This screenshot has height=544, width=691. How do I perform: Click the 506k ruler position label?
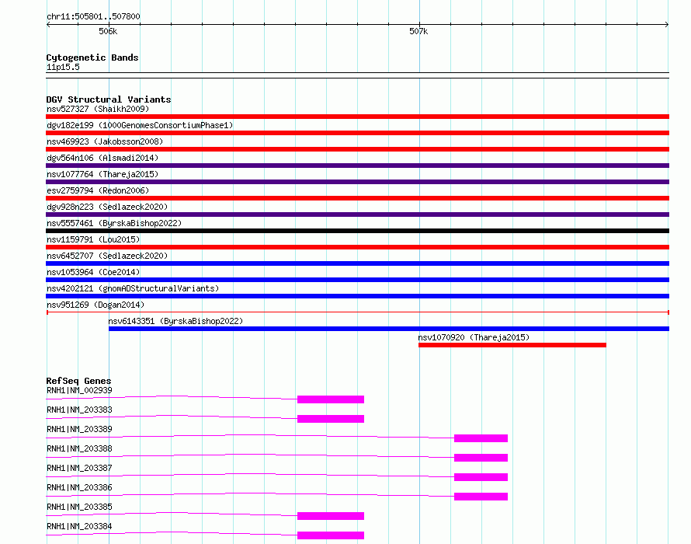point(108,31)
